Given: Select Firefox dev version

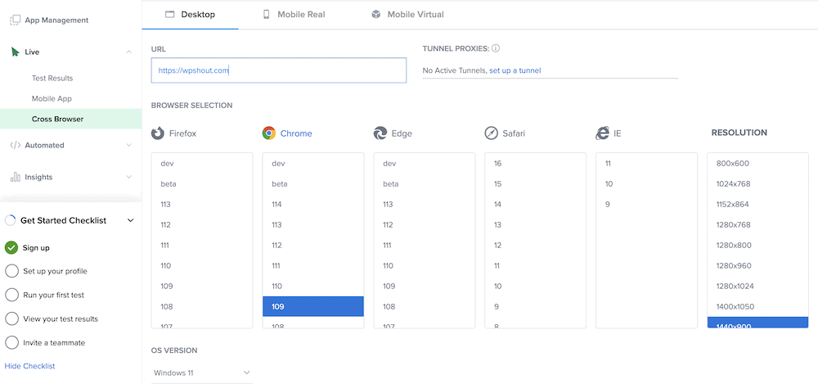Looking at the screenshot, I should click(202, 164).
